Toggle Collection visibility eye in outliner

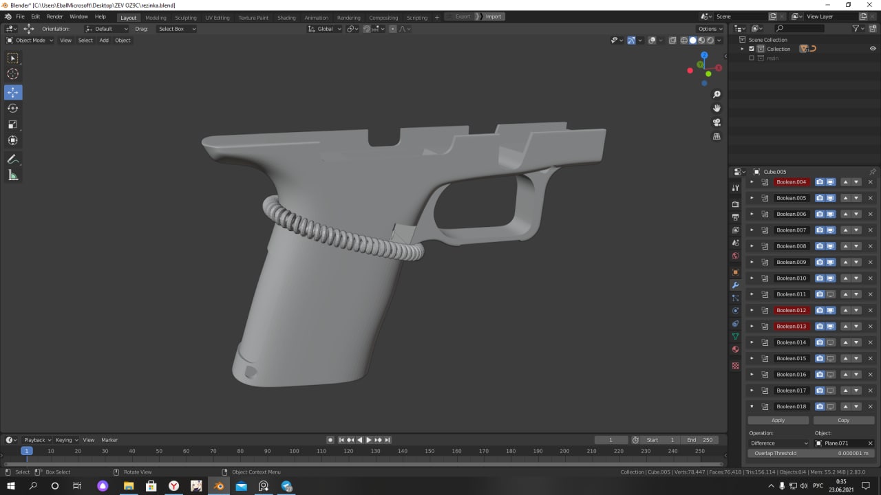point(873,49)
